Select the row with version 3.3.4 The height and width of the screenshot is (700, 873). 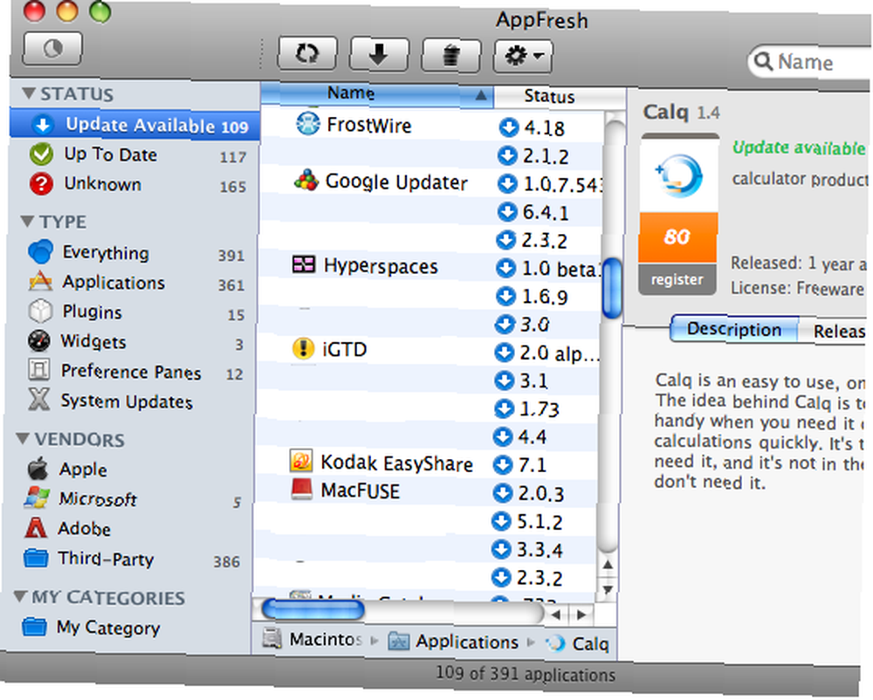(426, 549)
